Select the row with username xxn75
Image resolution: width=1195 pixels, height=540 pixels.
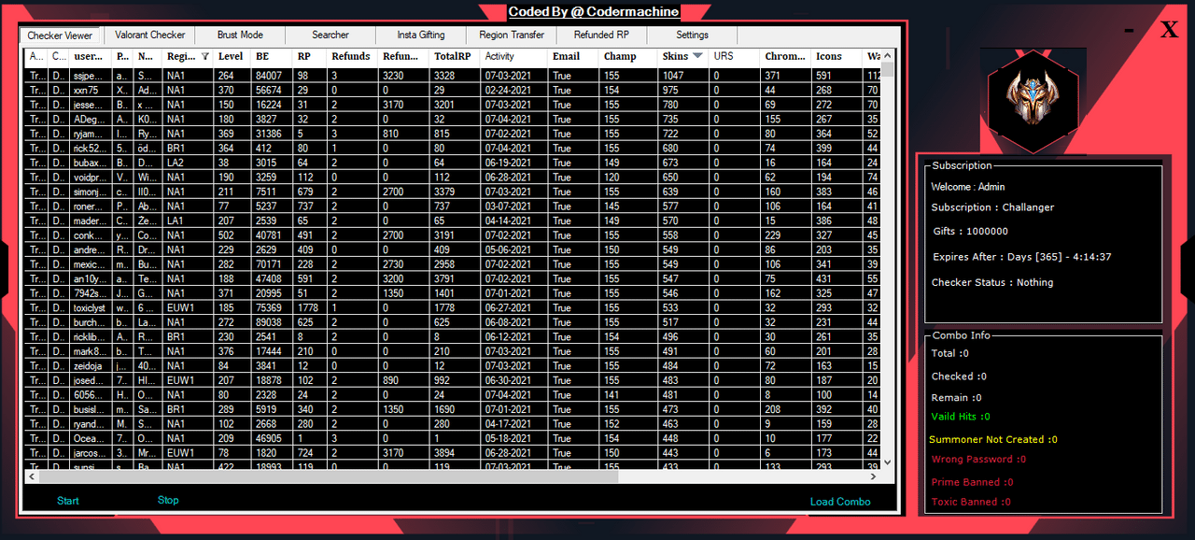pyautogui.click(x=453, y=90)
